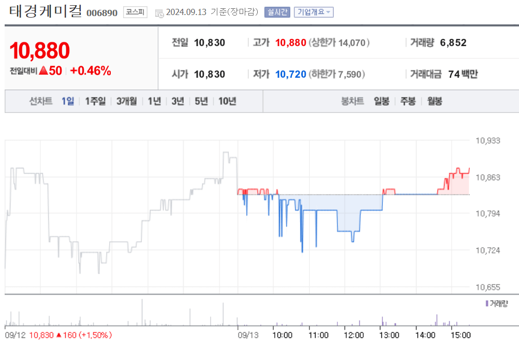The width and height of the screenshot is (519, 356).
Task: Click the 봉차트 label
Action: tap(352, 101)
